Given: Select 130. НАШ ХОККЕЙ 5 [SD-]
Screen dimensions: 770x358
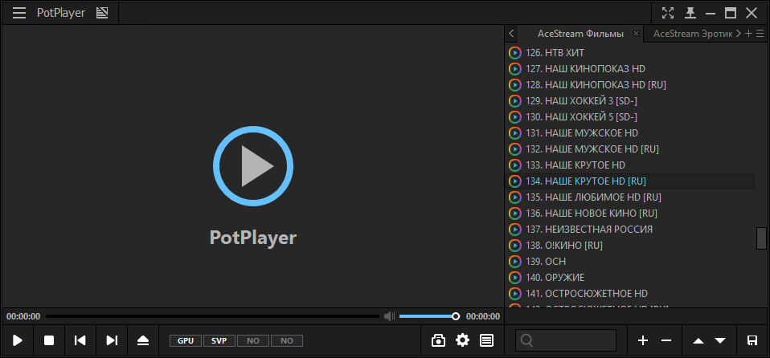Looking at the screenshot, I should 629,116.
